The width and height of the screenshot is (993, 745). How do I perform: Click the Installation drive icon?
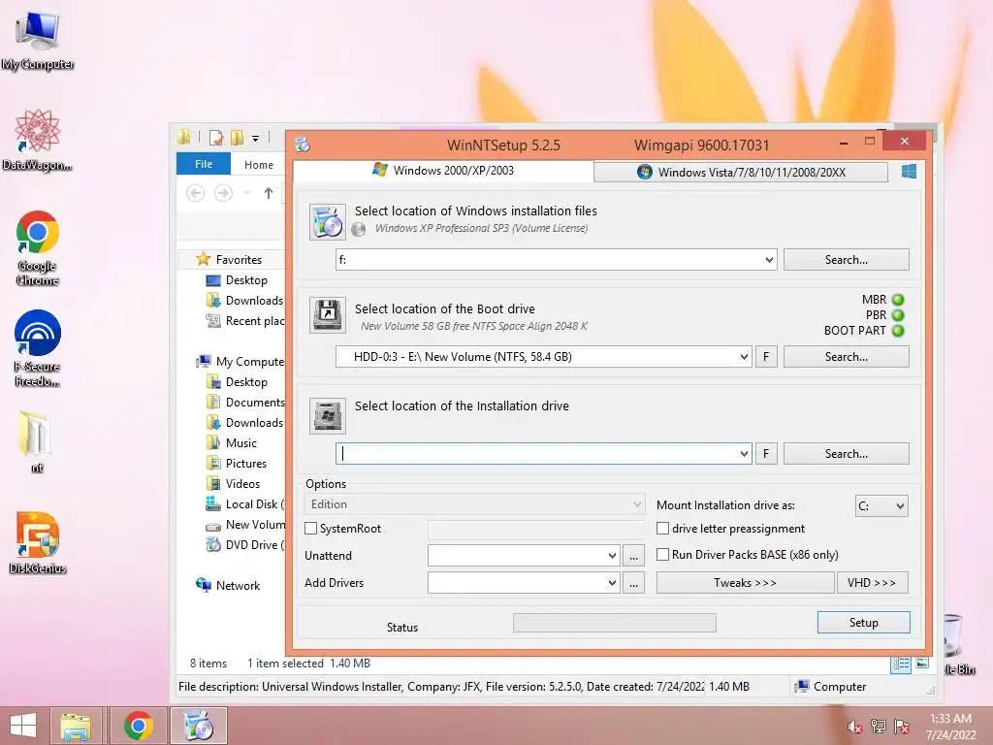328,415
